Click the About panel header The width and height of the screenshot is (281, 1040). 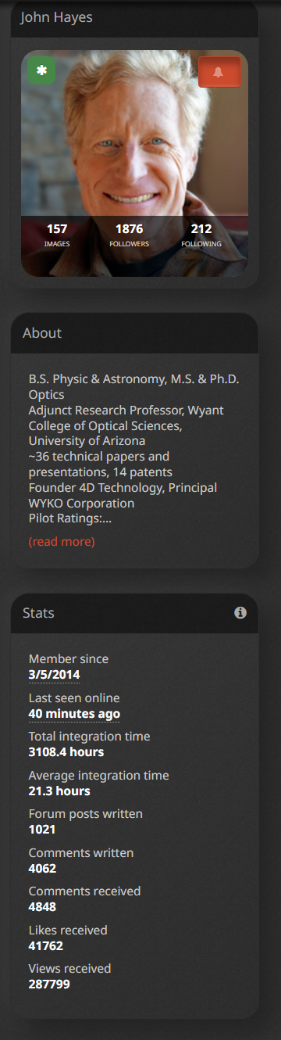134,333
